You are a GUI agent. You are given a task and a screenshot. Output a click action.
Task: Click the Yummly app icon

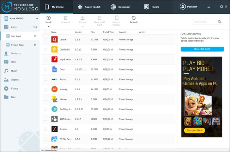point(54,89)
